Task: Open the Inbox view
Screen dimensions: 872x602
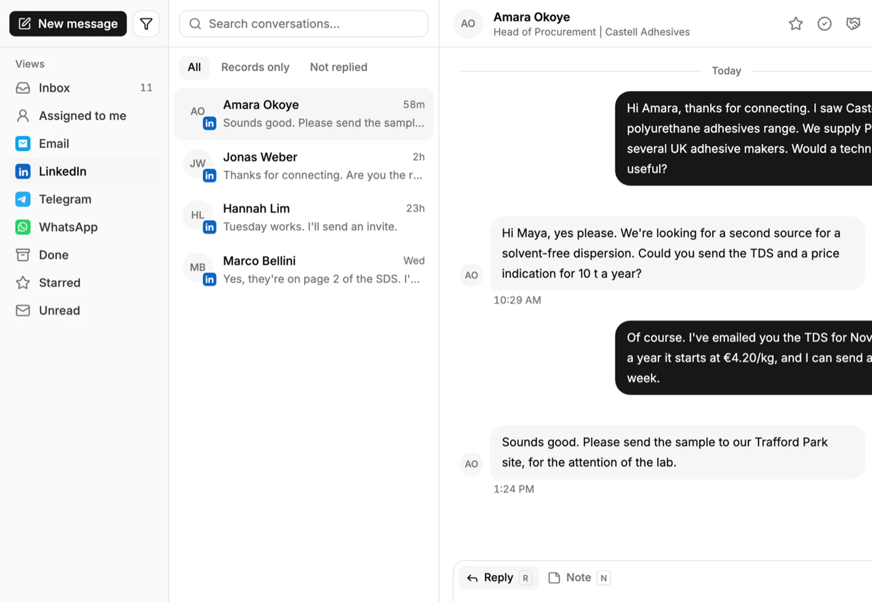Action: (x=84, y=88)
